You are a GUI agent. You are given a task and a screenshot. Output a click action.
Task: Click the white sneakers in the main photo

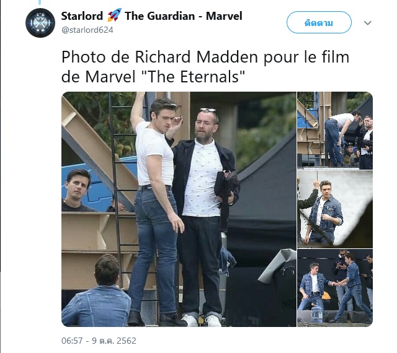201,321
